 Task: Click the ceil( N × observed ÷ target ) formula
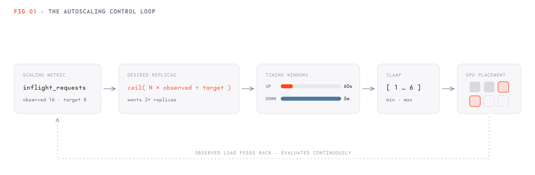pos(179,87)
